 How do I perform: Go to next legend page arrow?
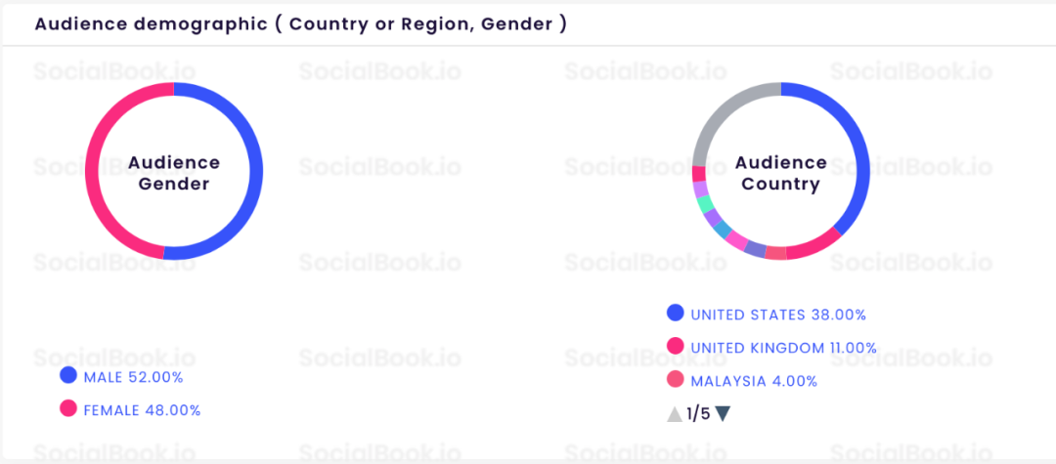pyautogui.click(x=723, y=414)
